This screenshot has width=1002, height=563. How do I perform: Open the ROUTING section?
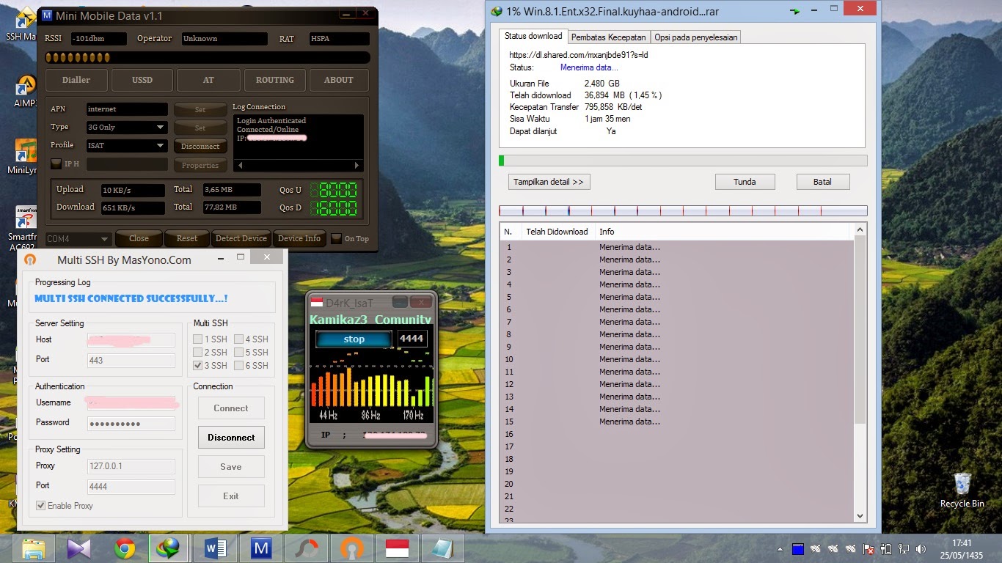pyautogui.click(x=275, y=80)
